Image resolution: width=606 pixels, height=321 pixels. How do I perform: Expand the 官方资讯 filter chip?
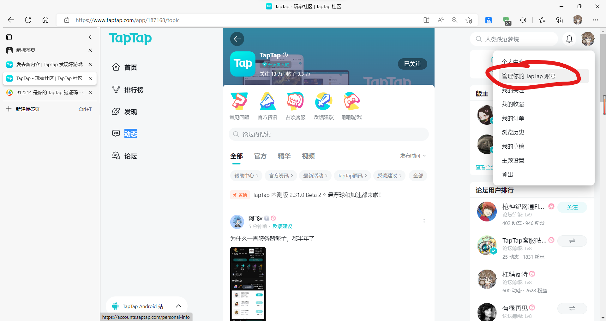coord(281,176)
